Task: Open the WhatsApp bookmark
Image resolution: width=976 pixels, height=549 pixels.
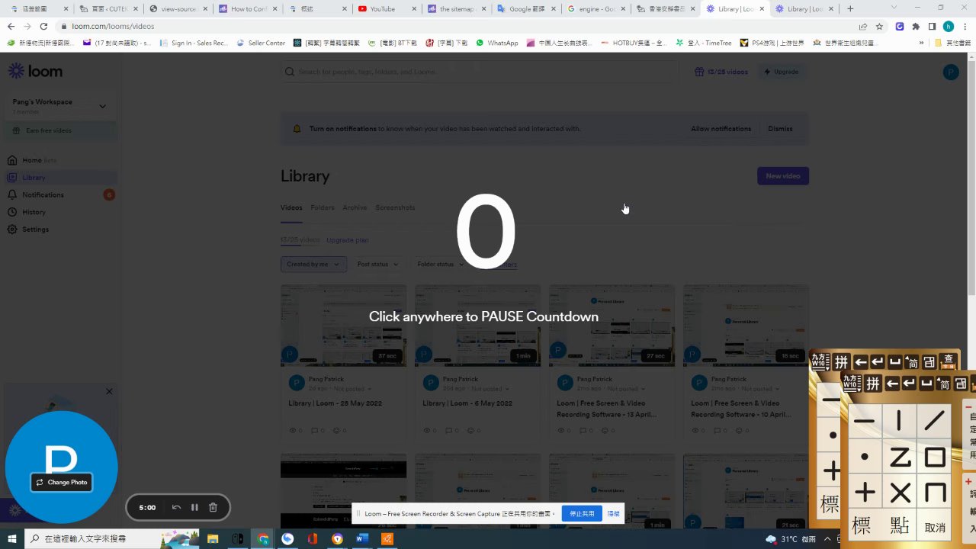Action: (496, 43)
